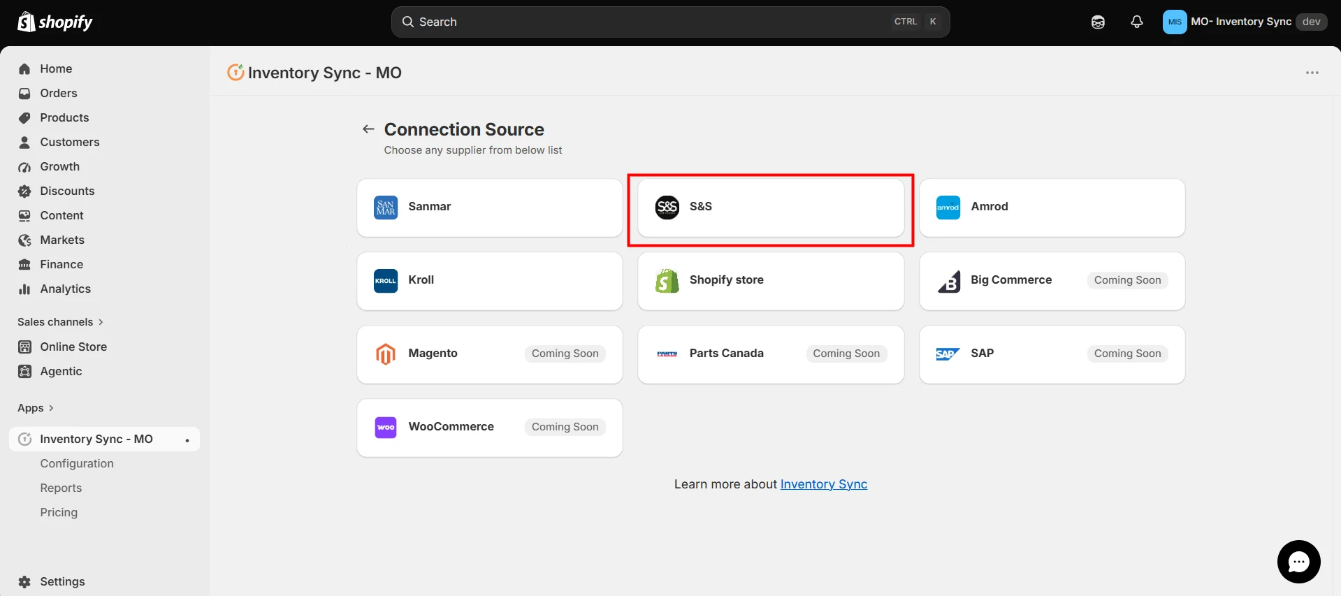Click the Magento logo
This screenshot has height=596, width=1341.
click(x=386, y=354)
